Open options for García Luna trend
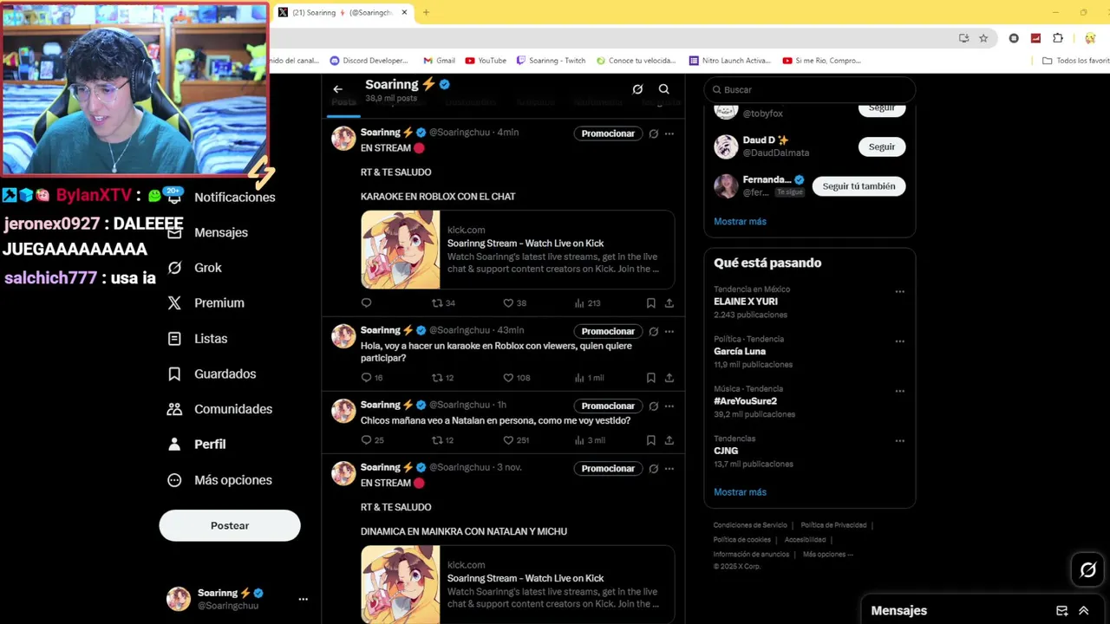The image size is (1110, 624). pos(900,341)
